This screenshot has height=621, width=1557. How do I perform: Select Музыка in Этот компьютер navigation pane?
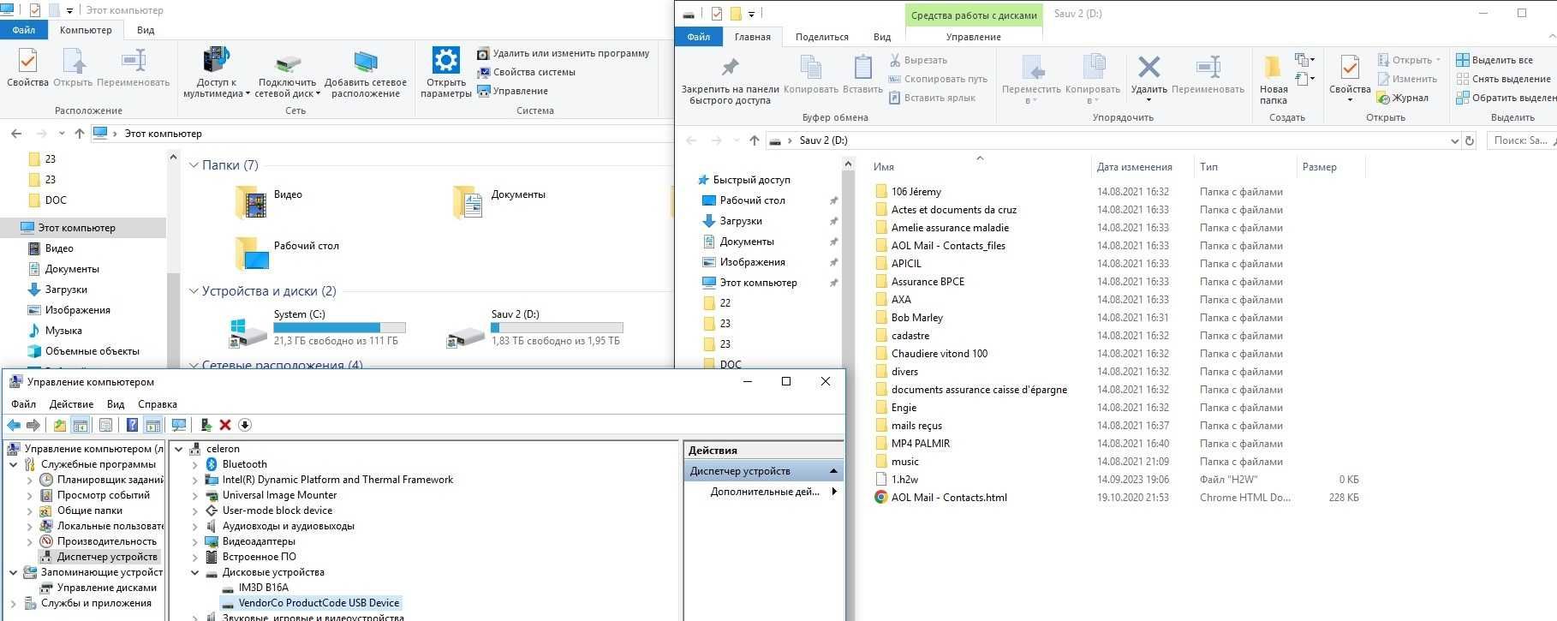63,331
